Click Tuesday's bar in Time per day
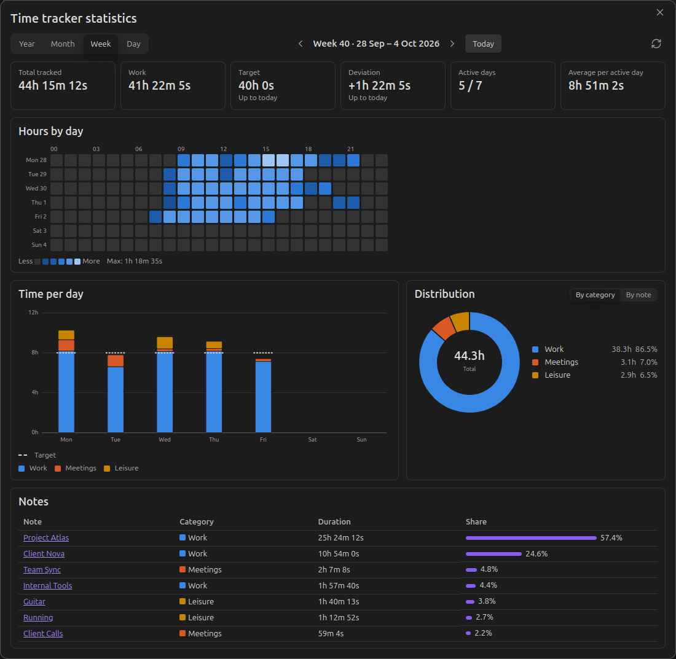676x659 pixels. [116, 394]
